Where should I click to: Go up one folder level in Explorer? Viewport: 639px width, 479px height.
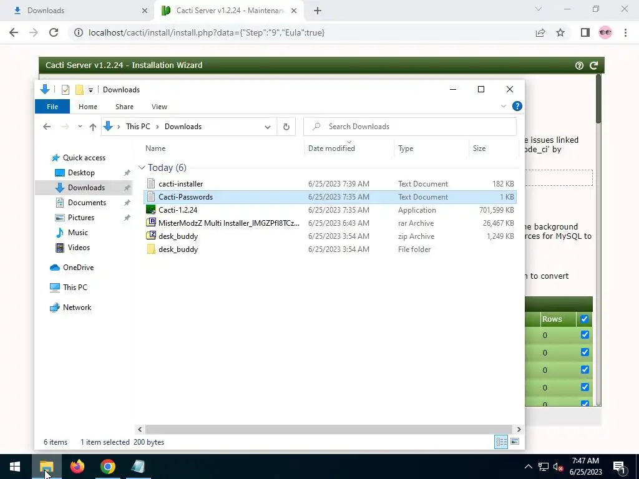[x=93, y=127]
